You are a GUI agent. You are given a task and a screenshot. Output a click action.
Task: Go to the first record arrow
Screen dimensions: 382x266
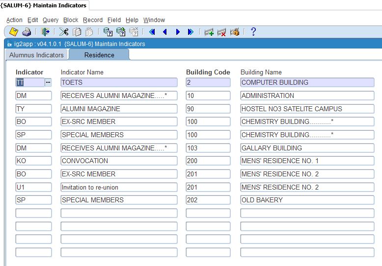pyautogui.click(x=152, y=32)
